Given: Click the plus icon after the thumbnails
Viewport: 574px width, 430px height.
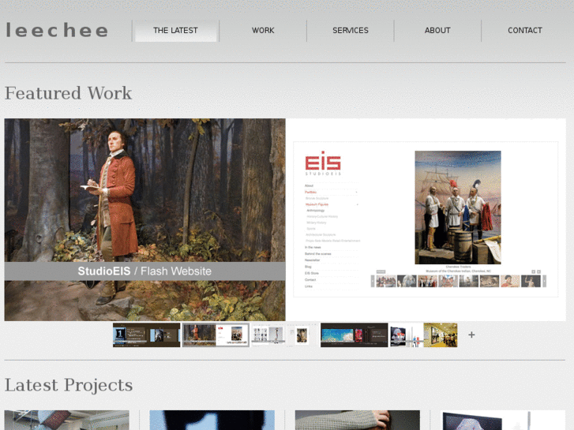Looking at the screenshot, I should tap(471, 335).
